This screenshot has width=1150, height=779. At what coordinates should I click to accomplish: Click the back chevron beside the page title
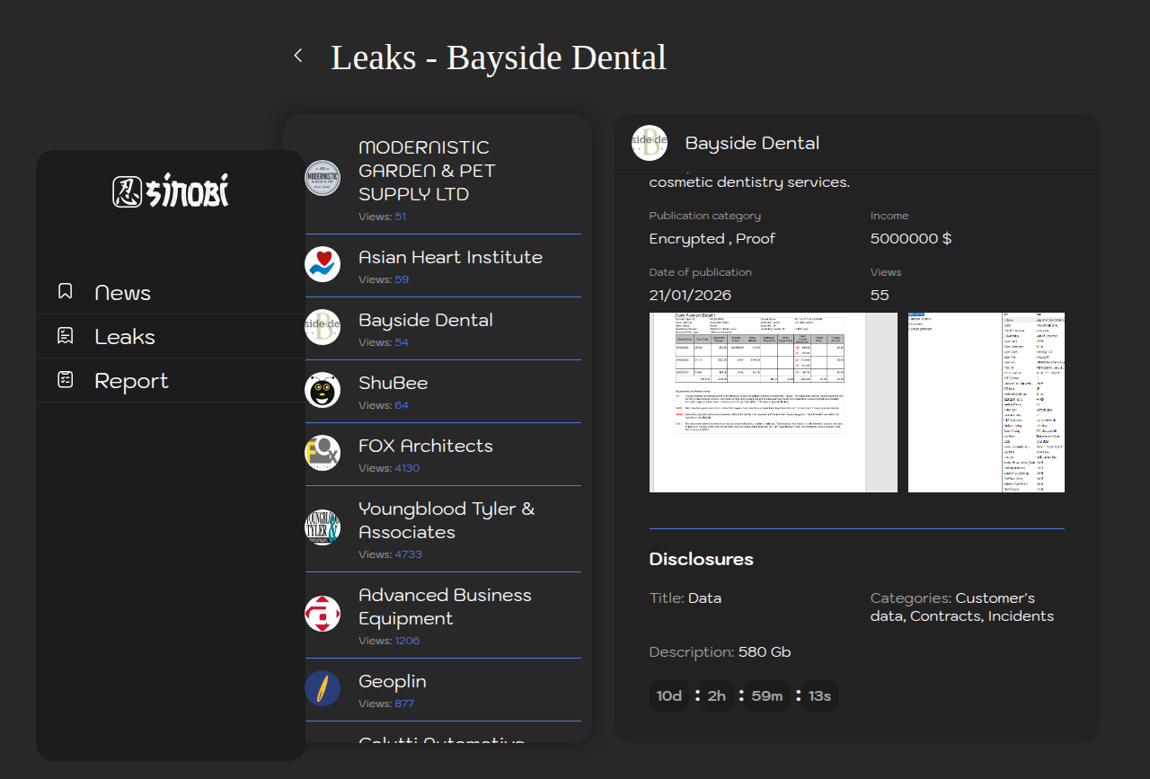298,56
